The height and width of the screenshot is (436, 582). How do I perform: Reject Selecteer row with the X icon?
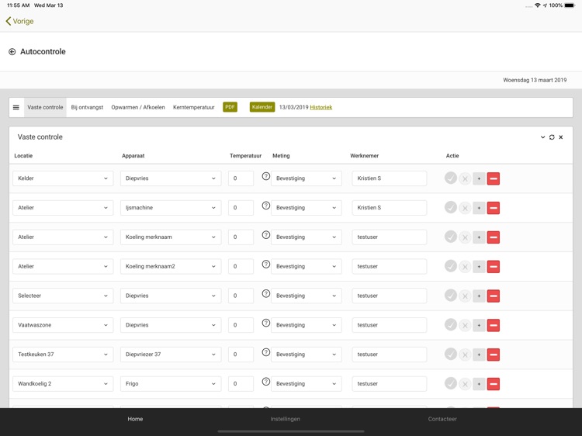465,296
